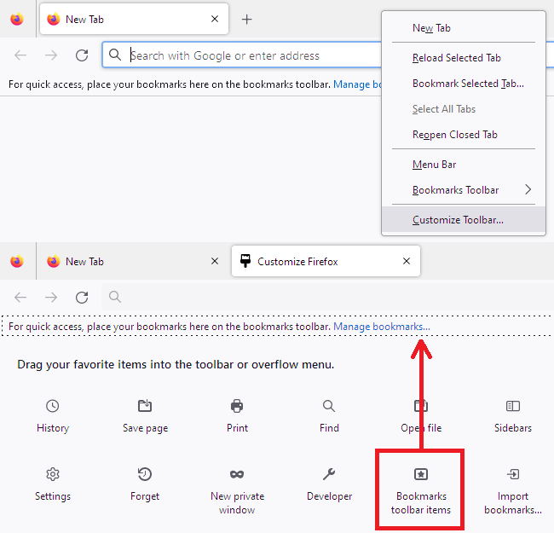
Task: Click the Forget icon
Action: tap(145, 474)
